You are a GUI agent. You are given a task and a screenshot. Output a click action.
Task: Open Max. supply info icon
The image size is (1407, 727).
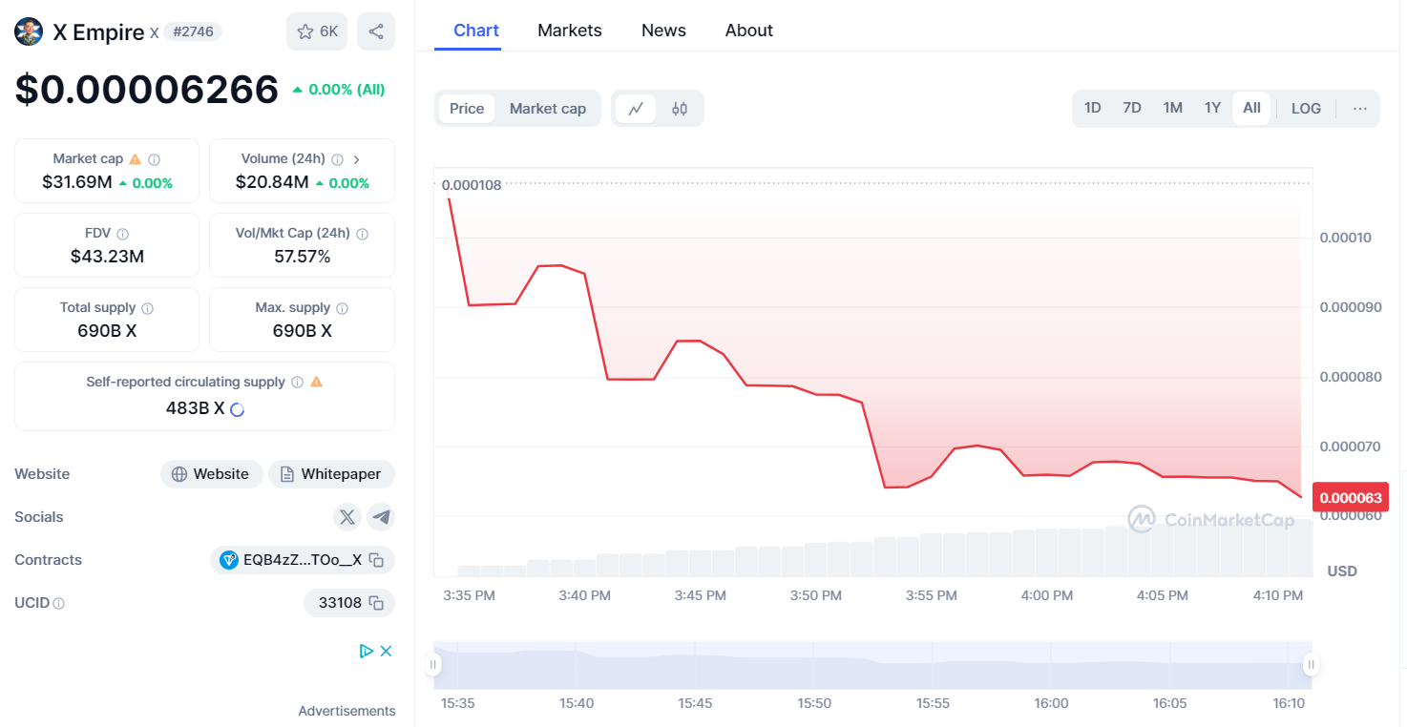[x=342, y=308]
